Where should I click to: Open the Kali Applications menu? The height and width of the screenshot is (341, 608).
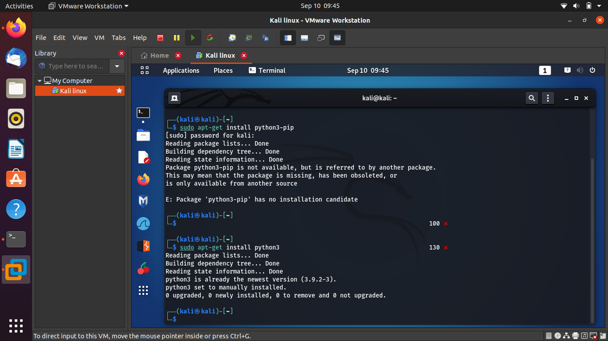(x=181, y=70)
